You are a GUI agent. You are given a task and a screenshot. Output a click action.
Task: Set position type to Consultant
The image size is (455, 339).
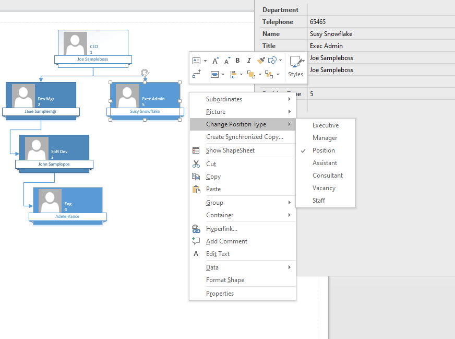pos(326,176)
